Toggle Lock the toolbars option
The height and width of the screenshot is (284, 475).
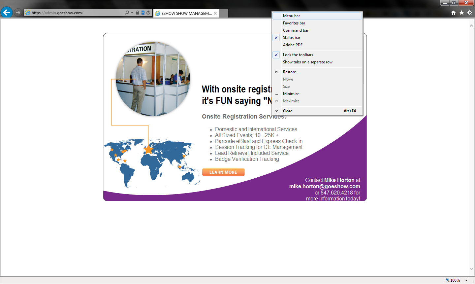point(298,55)
